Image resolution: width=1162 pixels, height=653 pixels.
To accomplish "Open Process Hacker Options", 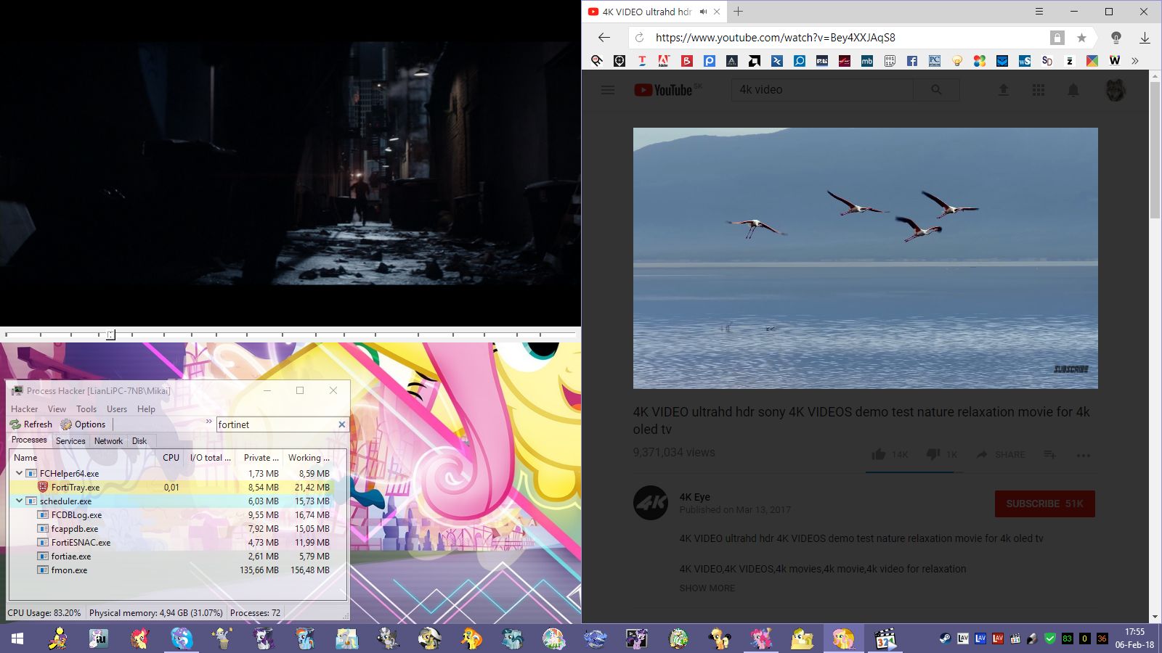I will coord(83,424).
